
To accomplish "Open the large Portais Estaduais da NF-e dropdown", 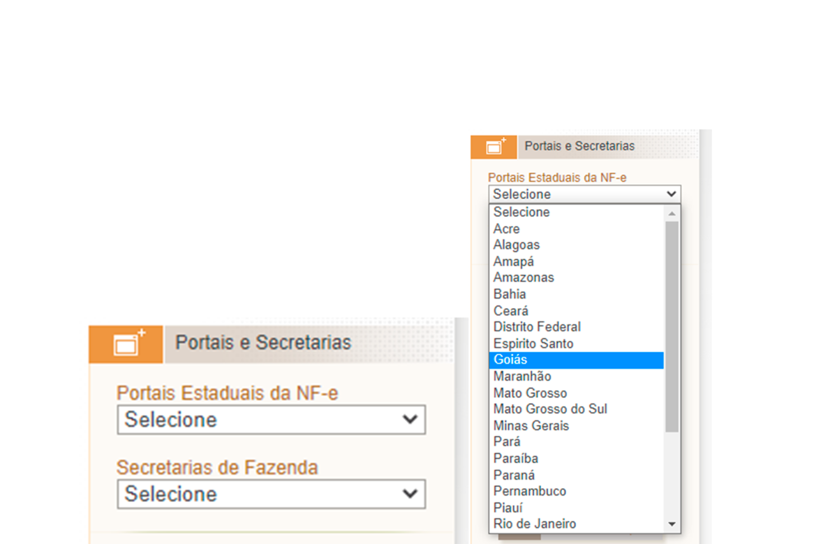I will [271, 420].
